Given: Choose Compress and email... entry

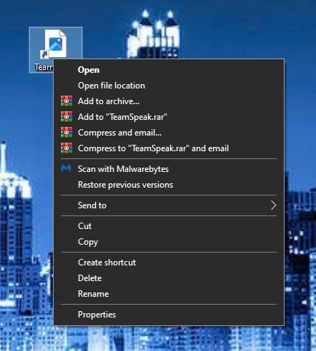Looking at the screenshot, I should [x=169, y=133].
